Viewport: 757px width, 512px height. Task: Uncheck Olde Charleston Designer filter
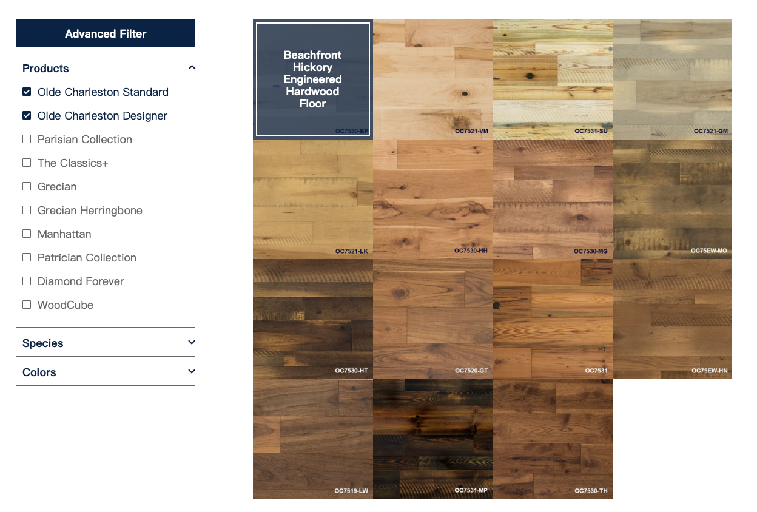(27, 116)
